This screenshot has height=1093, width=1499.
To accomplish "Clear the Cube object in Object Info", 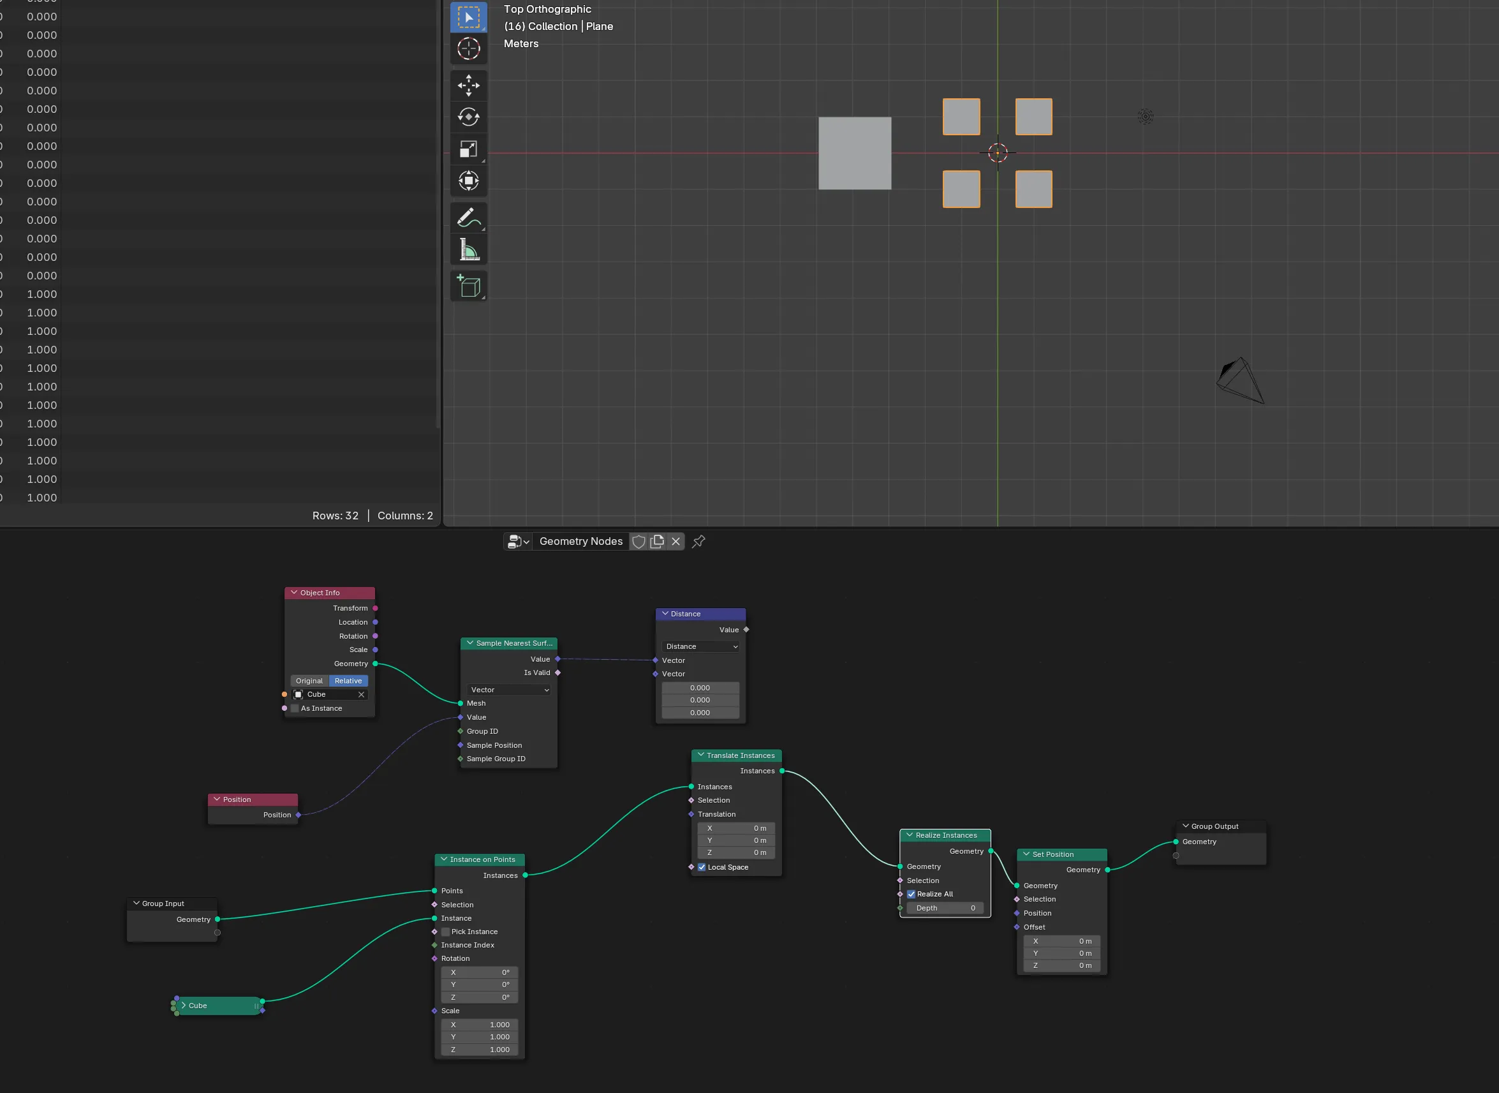I will tap(361, 695).
